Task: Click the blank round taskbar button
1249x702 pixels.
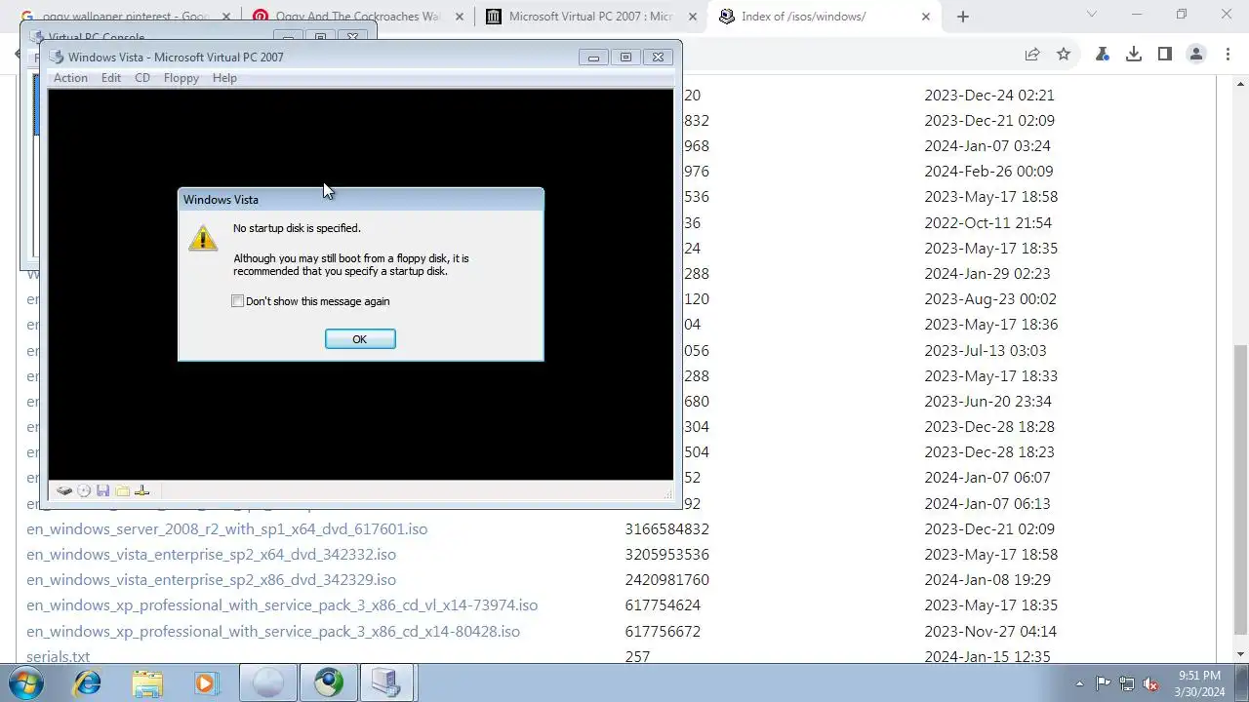Action: 268,683
